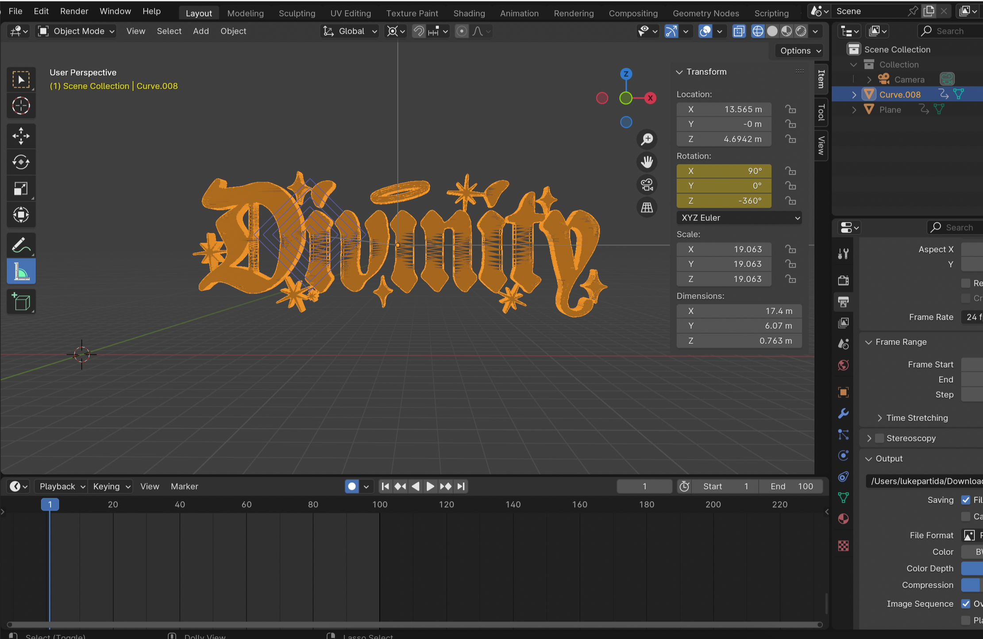Open the Playback dropdown in timeline
The image size is (983, 639).
pyautogui.click(x=61, y=486)
